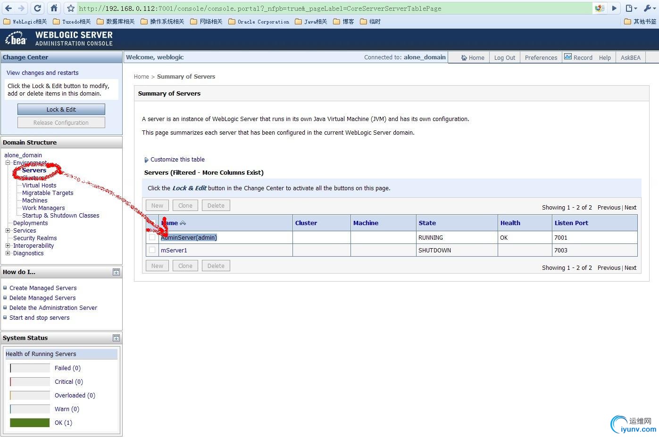Click the OK health green bar
This screenshot has width=659, height=437.
(x=30, y=422)
